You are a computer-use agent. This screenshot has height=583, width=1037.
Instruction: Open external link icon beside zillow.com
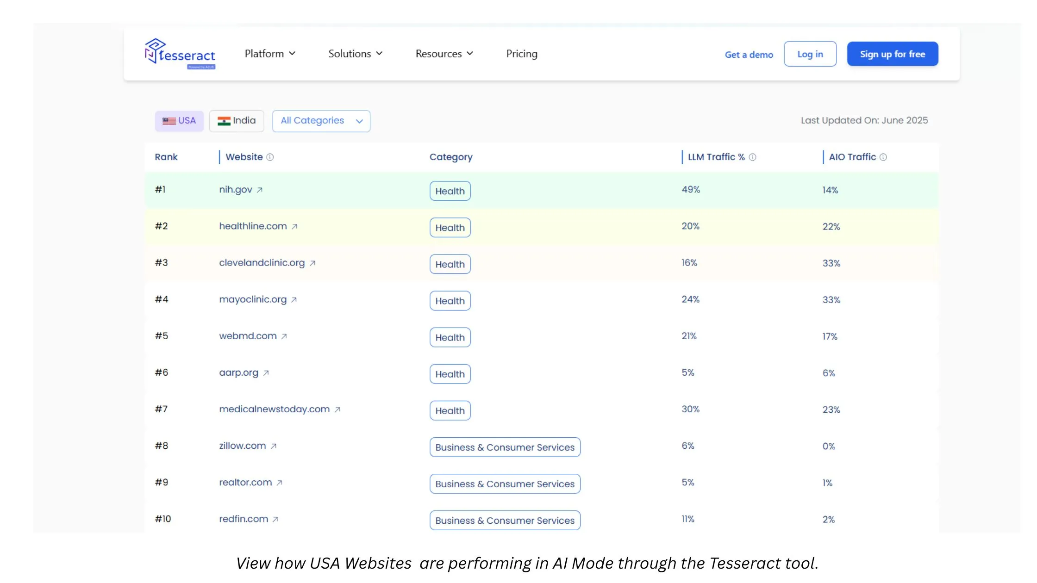tap(274, 446)
